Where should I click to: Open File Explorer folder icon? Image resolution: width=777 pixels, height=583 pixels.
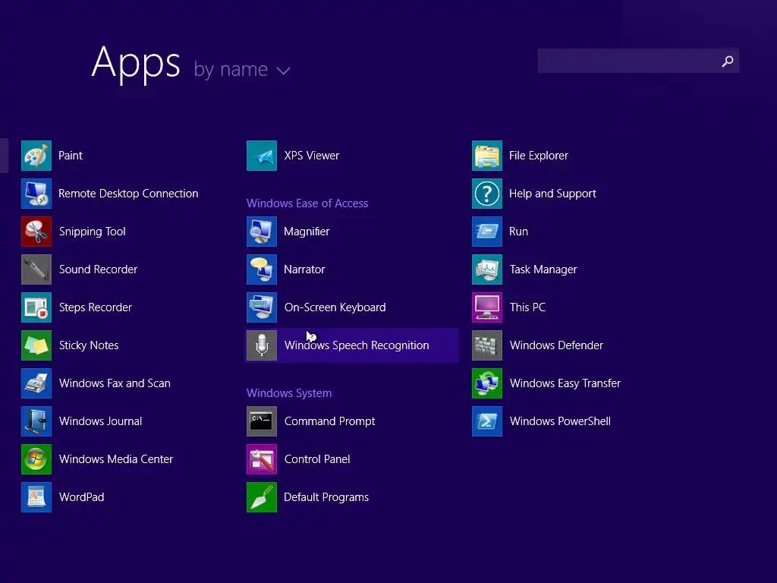487,156
